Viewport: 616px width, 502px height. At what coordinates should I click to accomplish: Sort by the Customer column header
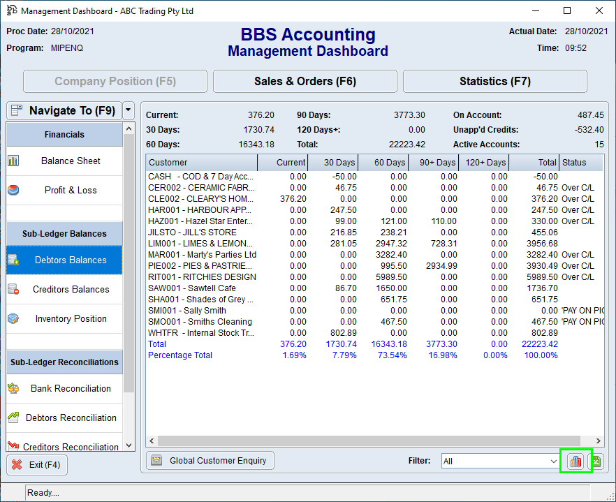[x=201, y=163]
